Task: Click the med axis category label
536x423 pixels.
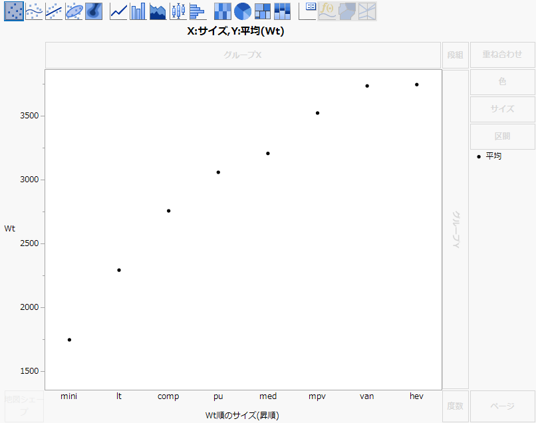Action: (267, 396)
